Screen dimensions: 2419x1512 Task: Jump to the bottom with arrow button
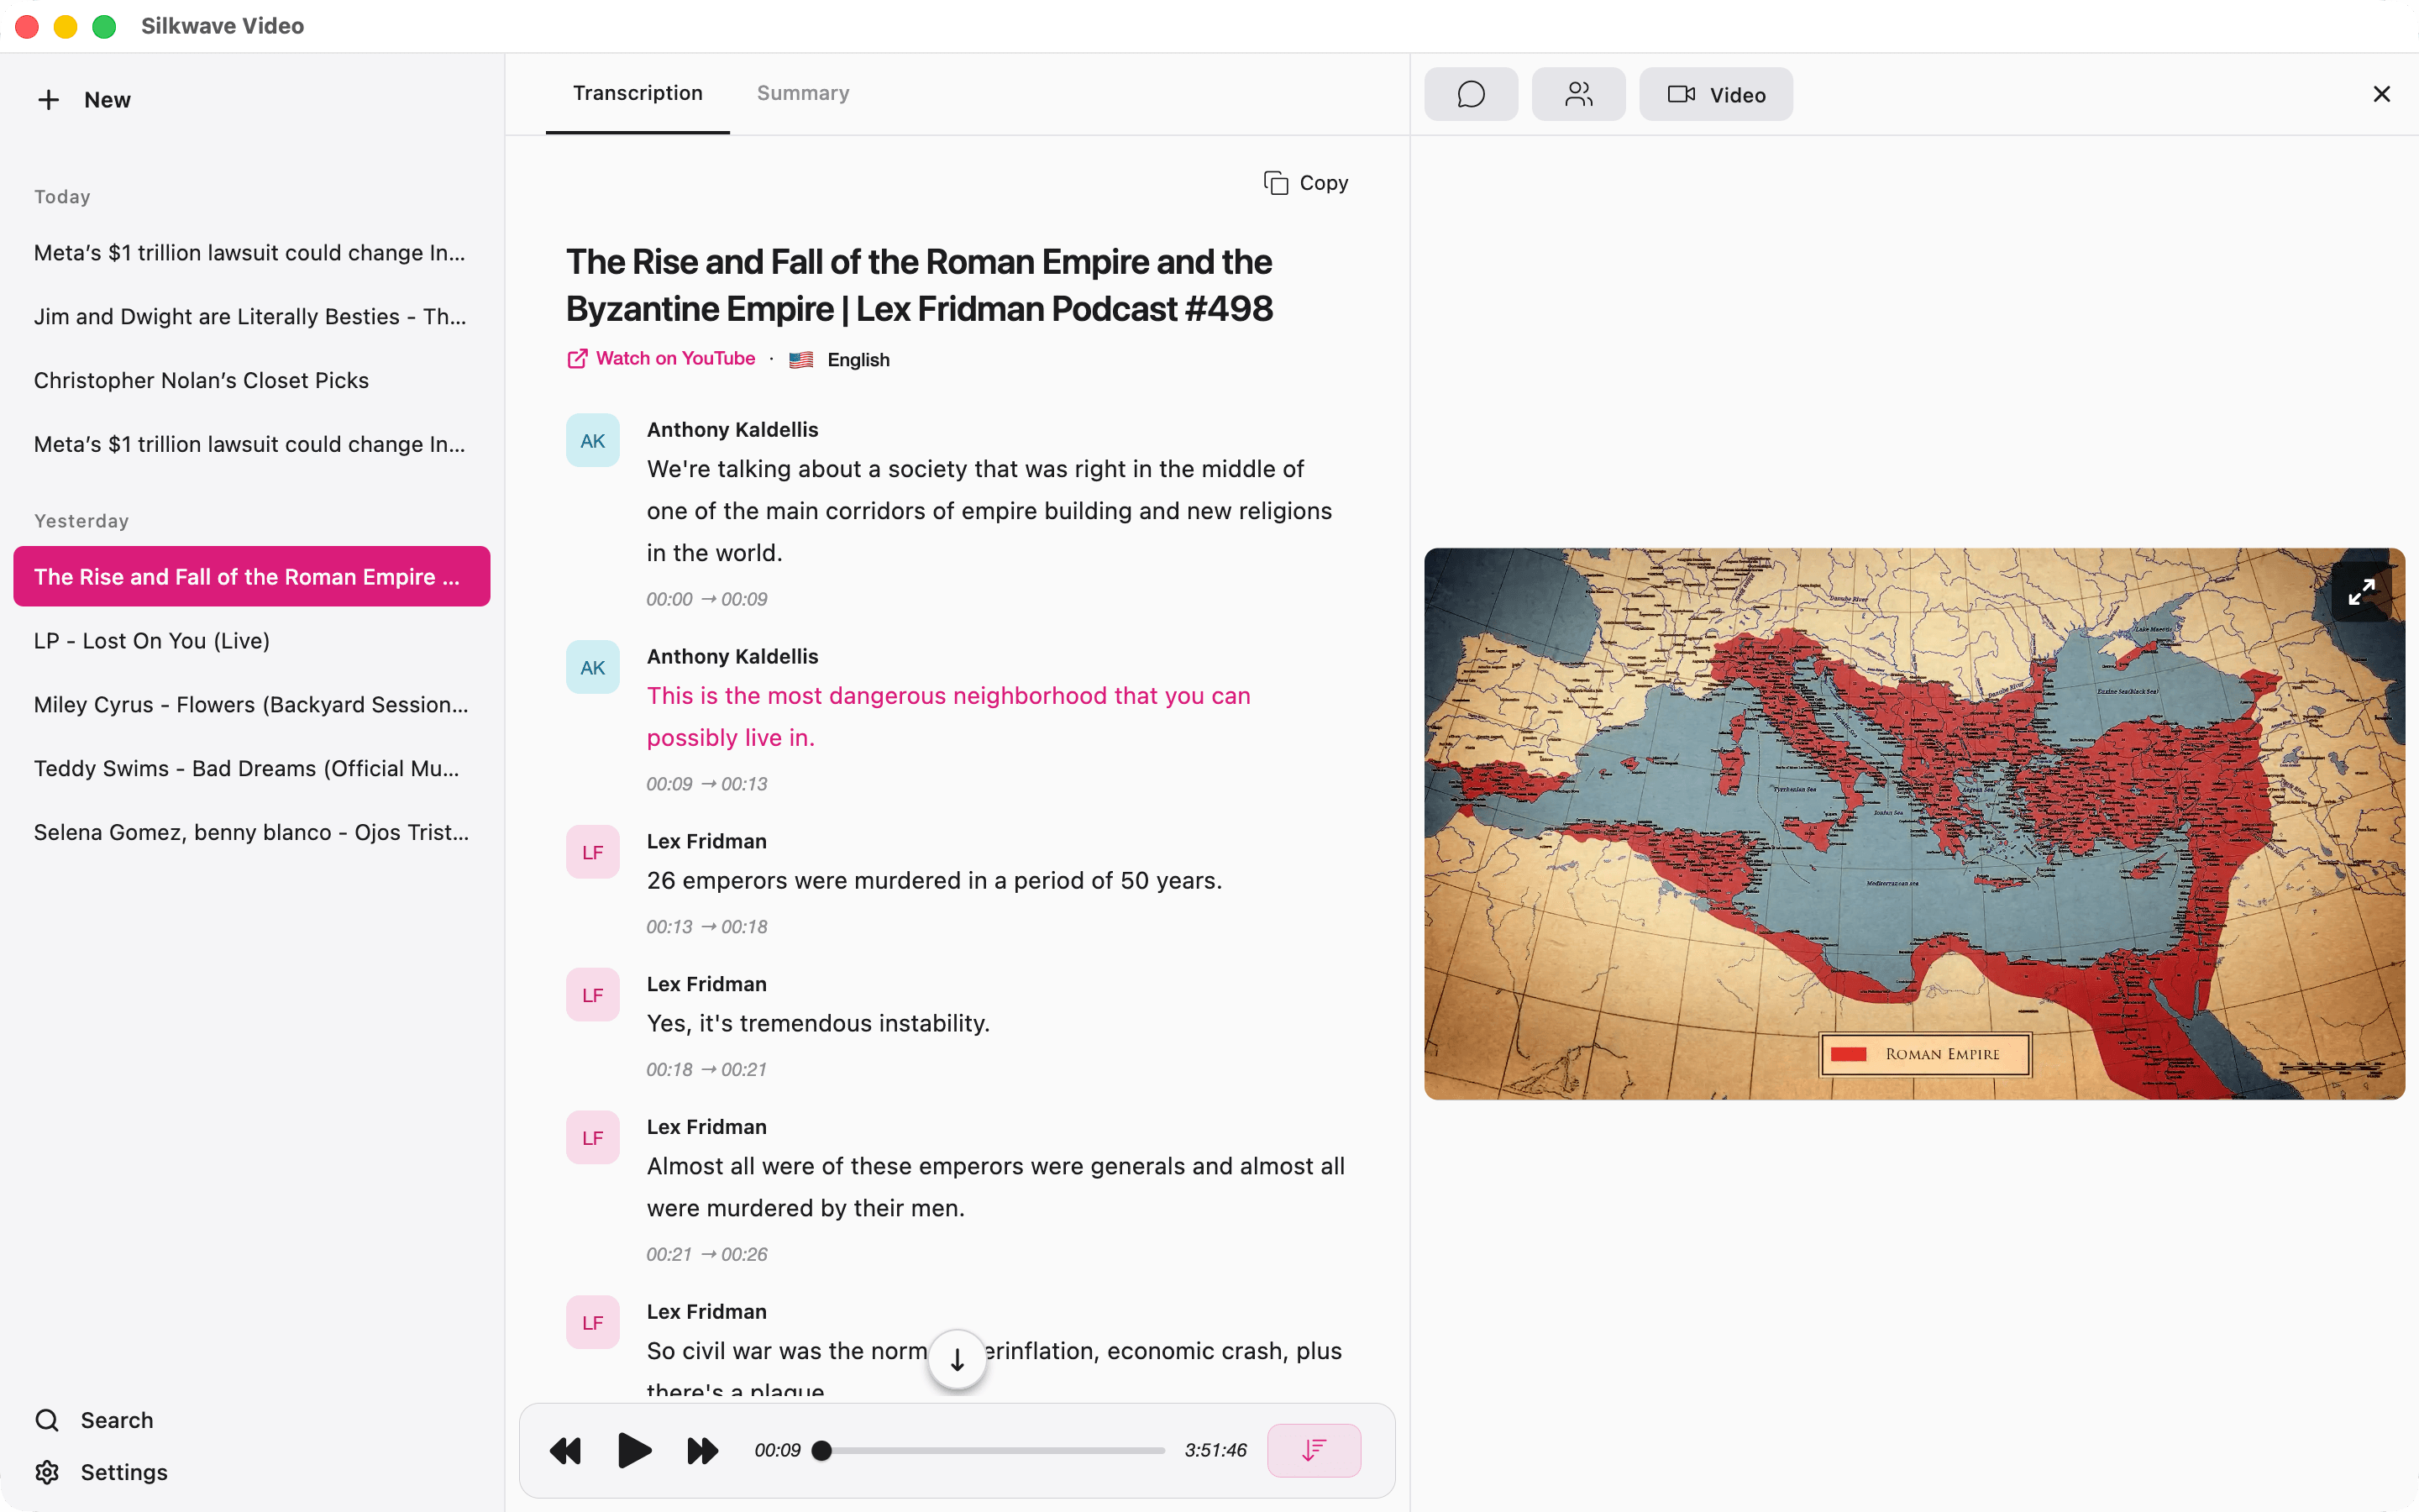[x=957, y=1359]
